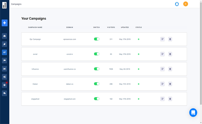Click the dakari.co domain
The image size is (202, 124).
point(70,84)
